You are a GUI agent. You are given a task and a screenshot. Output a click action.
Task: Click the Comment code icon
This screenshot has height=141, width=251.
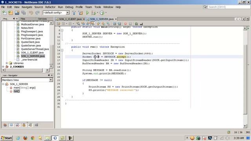(x=136, y=24)
